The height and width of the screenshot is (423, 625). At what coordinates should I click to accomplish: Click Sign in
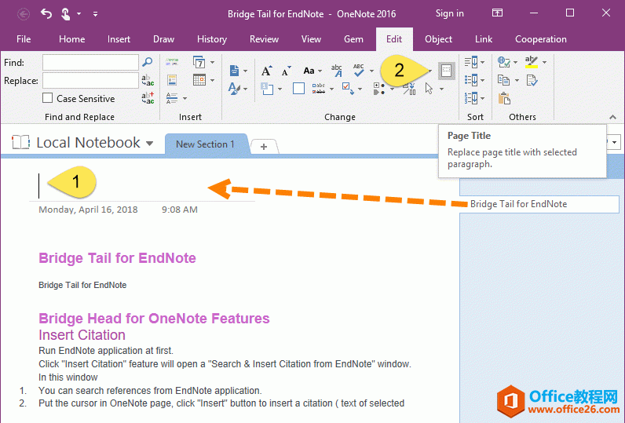click(450, 13)
